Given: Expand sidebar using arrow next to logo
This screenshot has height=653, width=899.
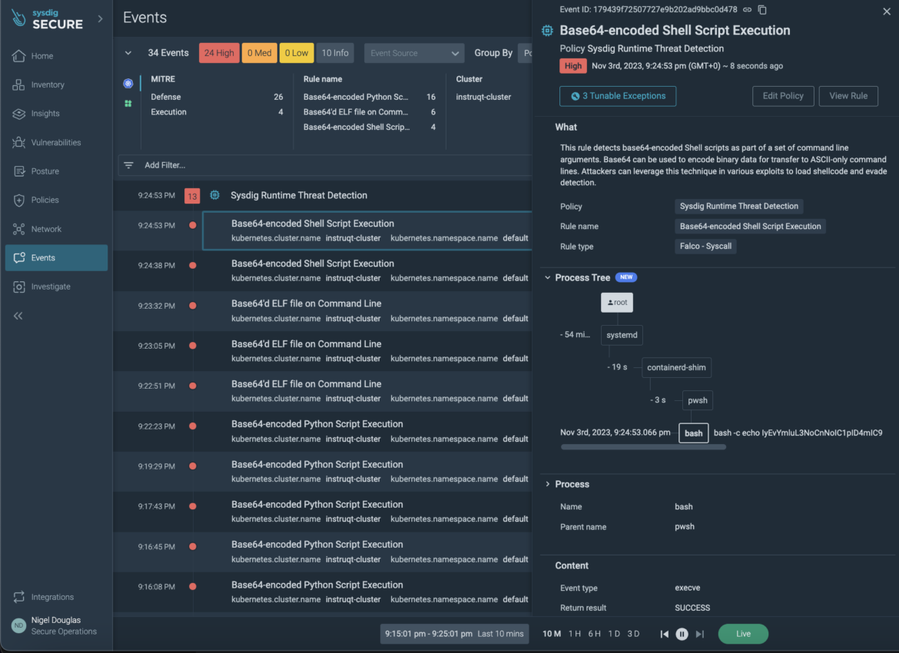Looking at the screenshot, I should [101, 19].
